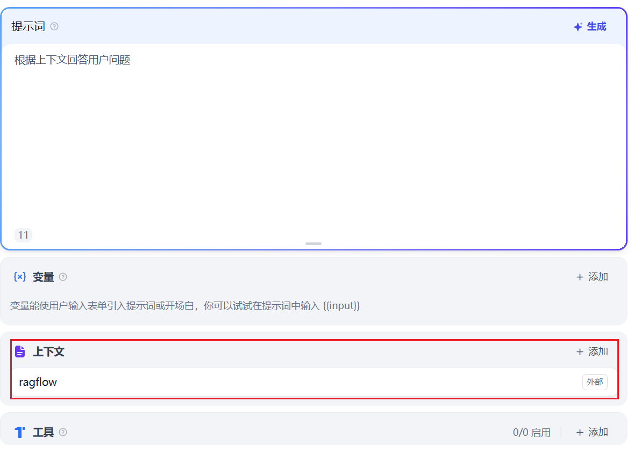641x466 pixels.
Task: Click the 生成 sparkle button
Action: click(x=589, y=26)
